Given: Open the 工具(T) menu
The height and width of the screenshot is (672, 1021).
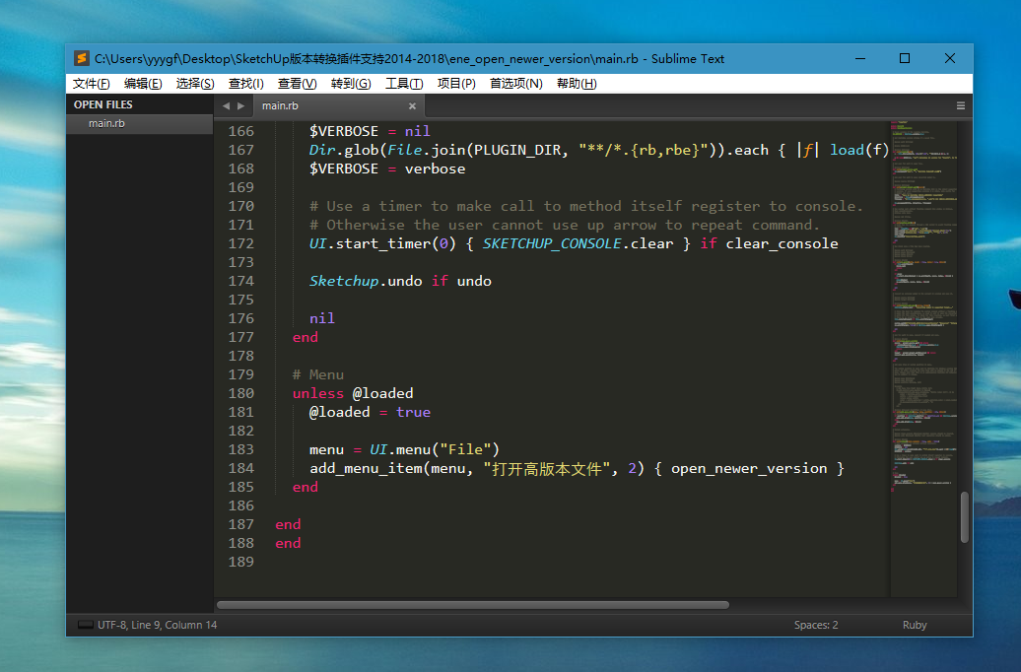Looking at the screenshot, I should coord(404,84).
